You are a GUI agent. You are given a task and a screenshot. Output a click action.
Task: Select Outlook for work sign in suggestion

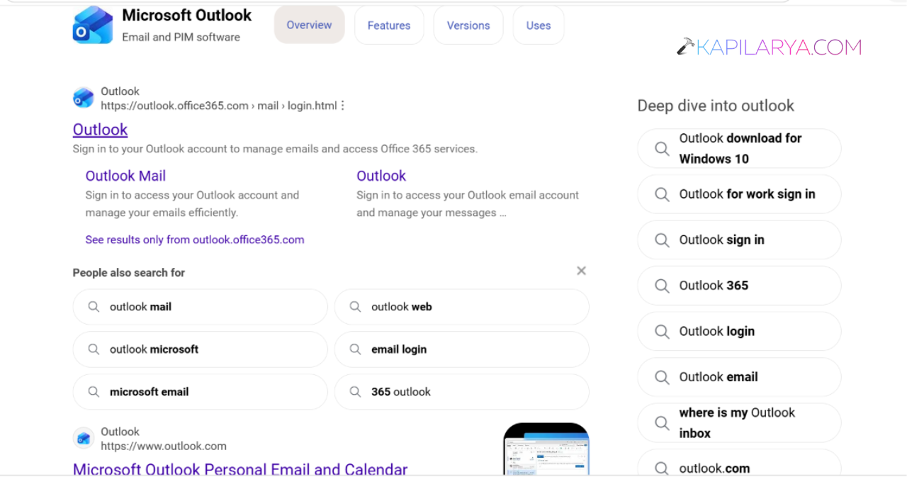tap(739, 194)
